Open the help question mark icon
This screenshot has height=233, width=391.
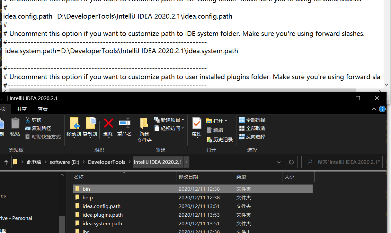[382, 109]
